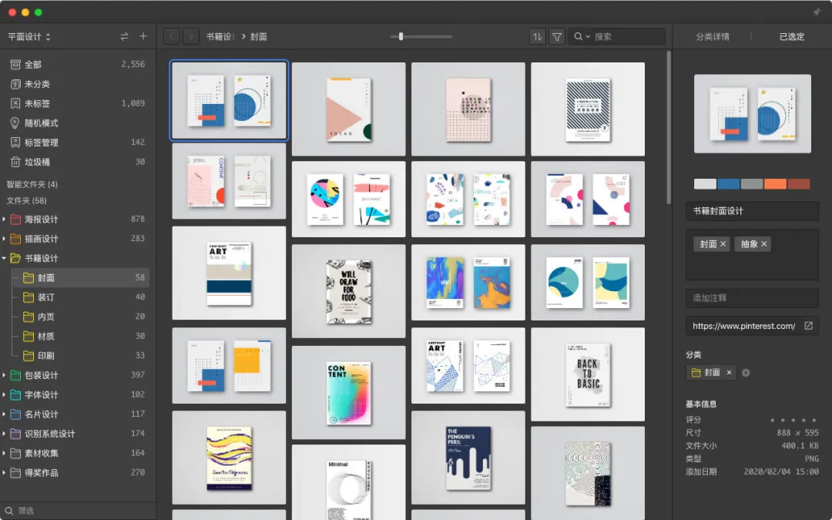Click the pin window icon at top right
This screenshot has width=832, height=520.
(817, 12)
